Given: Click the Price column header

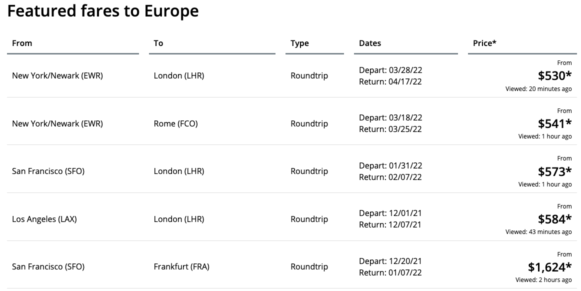Looking at the screenshot, I should pos(484,43).
